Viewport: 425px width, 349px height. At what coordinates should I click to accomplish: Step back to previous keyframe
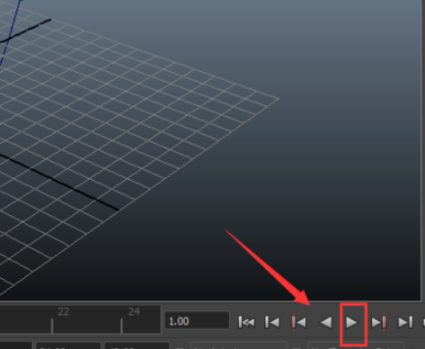[299, 323]
